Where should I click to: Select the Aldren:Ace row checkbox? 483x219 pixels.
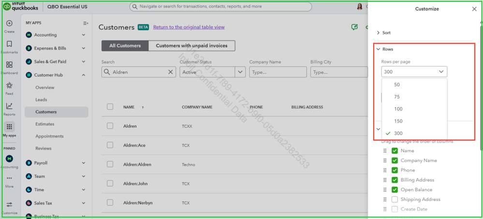pos(110,145)
